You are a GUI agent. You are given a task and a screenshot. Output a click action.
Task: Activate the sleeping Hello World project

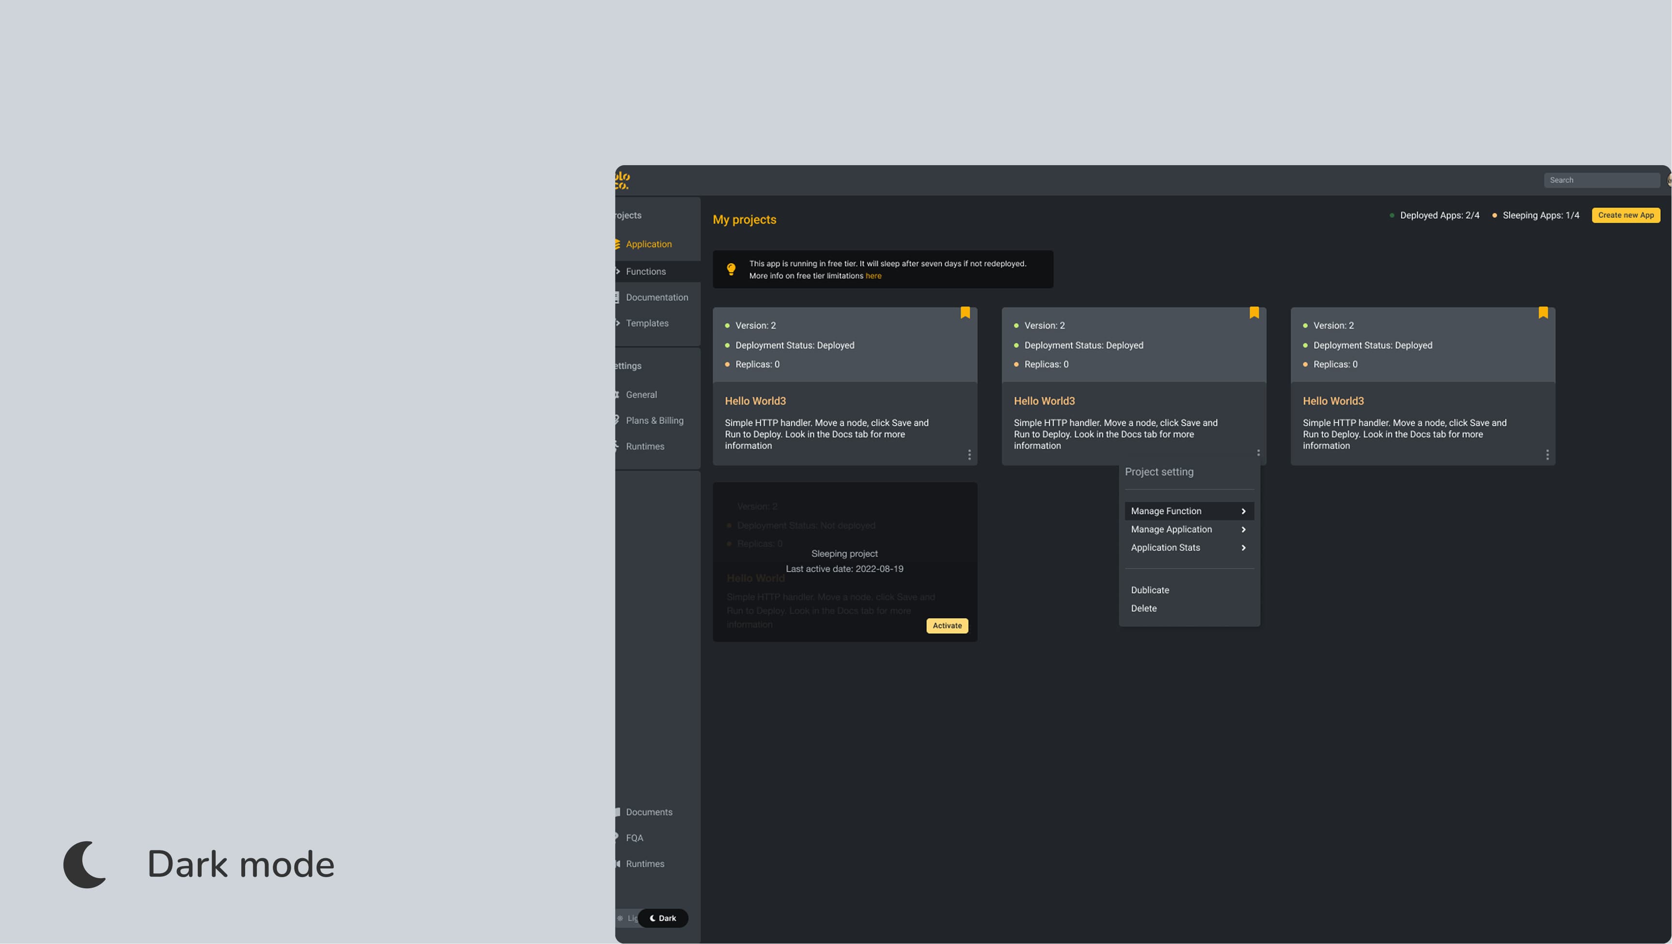tap(947, 625)
